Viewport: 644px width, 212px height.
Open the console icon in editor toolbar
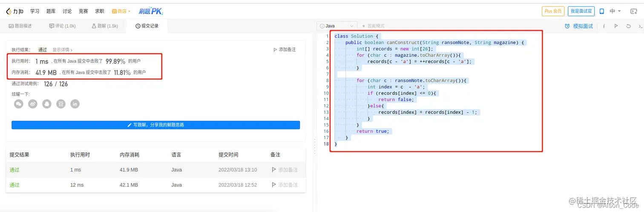pyautogui.click(x=640, y=26)
